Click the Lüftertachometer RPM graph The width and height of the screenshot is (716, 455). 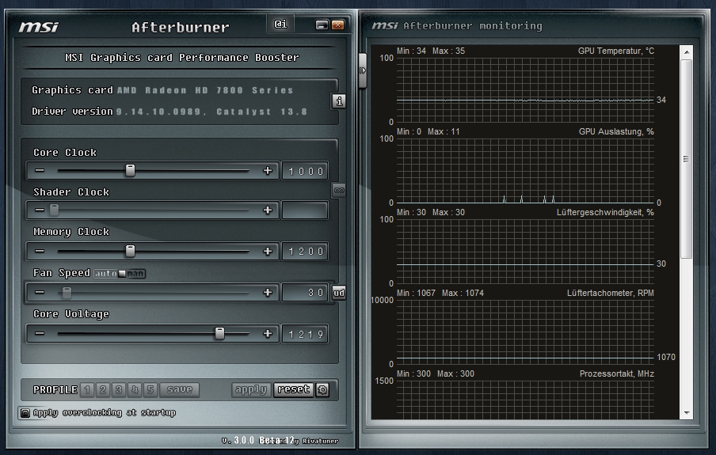tap(525, 332)
